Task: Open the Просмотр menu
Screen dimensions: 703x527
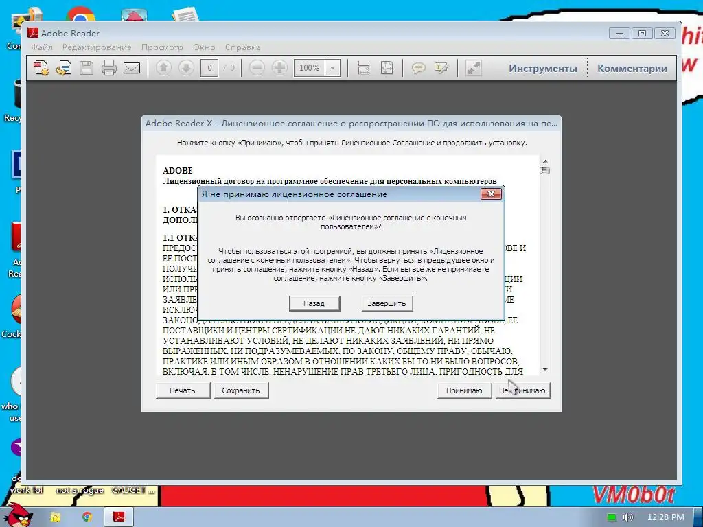Action: pos(162,47)
